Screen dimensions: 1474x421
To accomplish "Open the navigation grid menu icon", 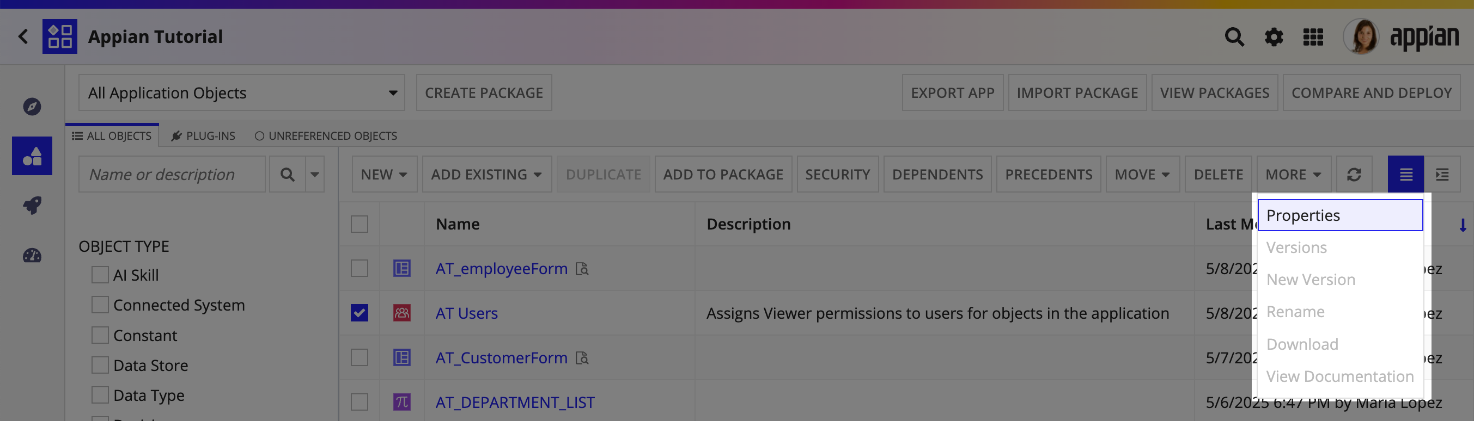I will 1313,37.
